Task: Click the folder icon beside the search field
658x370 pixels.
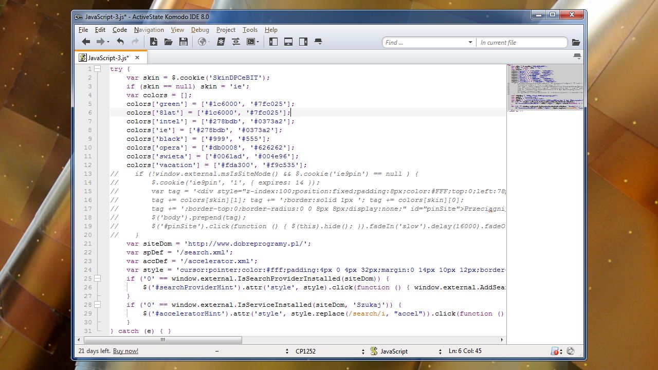Action: (576, 43)
